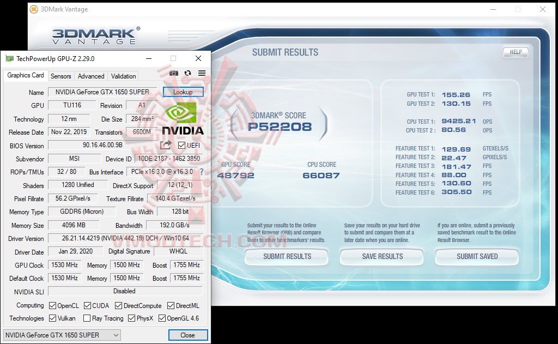Click the ROPs/TMUs 32 / 80 field
Screen dimensions: 558x344
click(66, 172)
